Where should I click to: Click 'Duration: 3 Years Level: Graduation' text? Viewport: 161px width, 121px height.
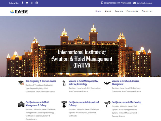point(39,85)
